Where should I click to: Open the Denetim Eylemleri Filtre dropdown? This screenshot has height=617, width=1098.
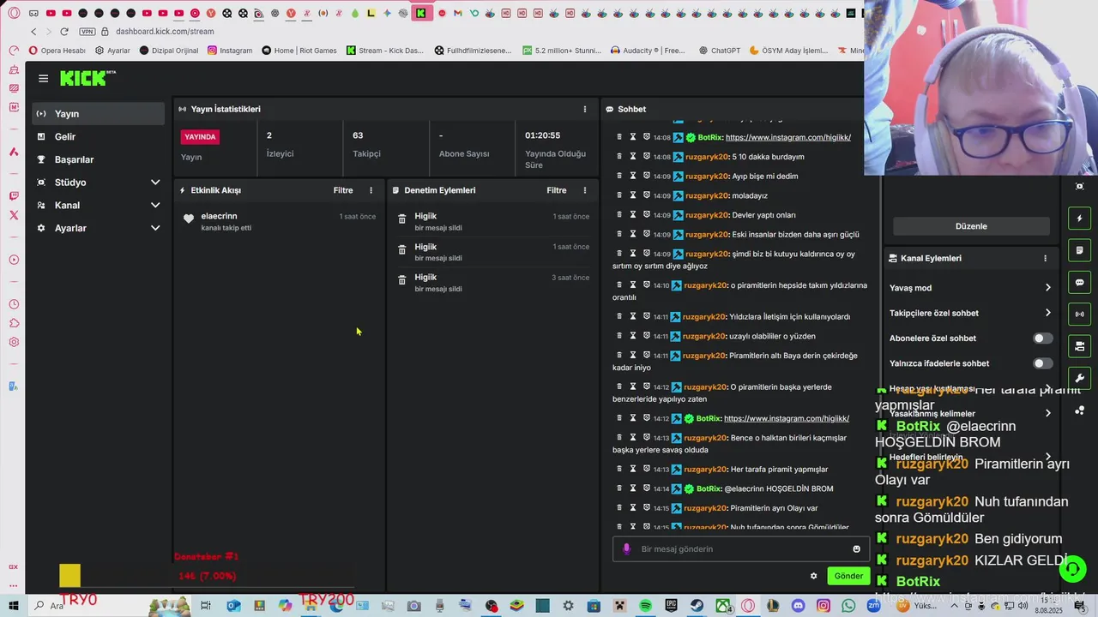557,190
